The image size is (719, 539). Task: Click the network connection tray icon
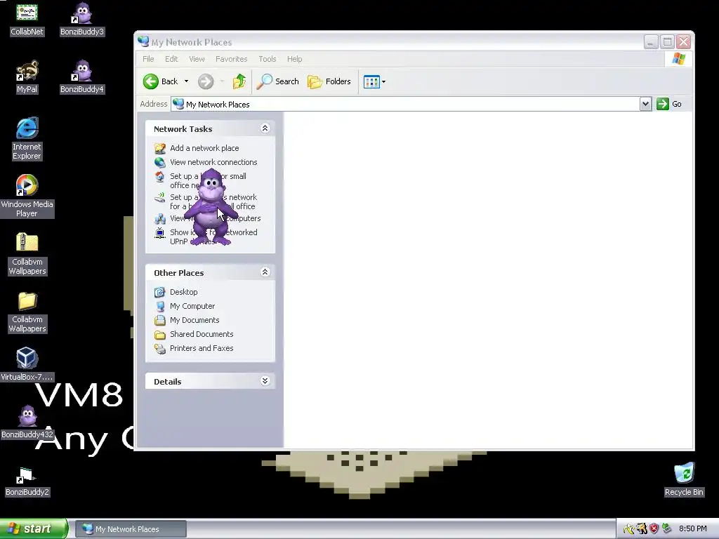pos(666,529)
